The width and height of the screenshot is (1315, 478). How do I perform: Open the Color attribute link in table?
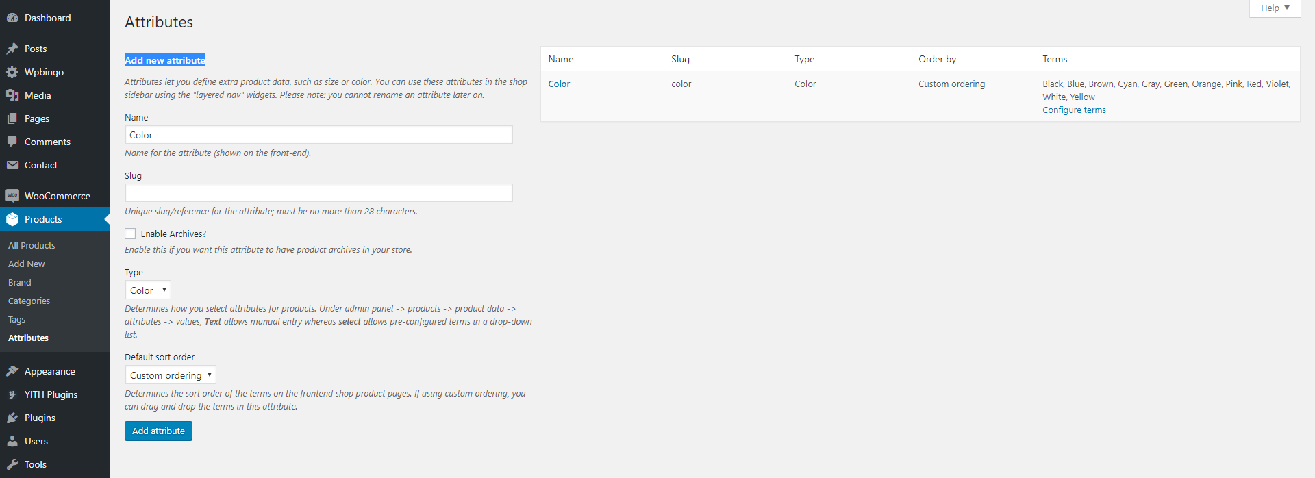[x=559, y=84]
